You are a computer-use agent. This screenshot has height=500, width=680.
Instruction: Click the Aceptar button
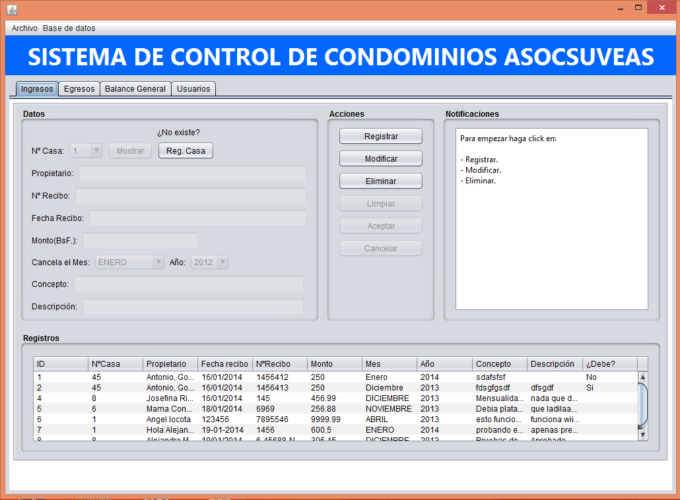pos(381,226)
